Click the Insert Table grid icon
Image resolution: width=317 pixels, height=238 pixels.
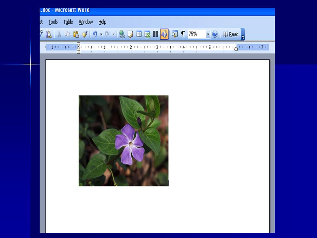click(139, 34)
